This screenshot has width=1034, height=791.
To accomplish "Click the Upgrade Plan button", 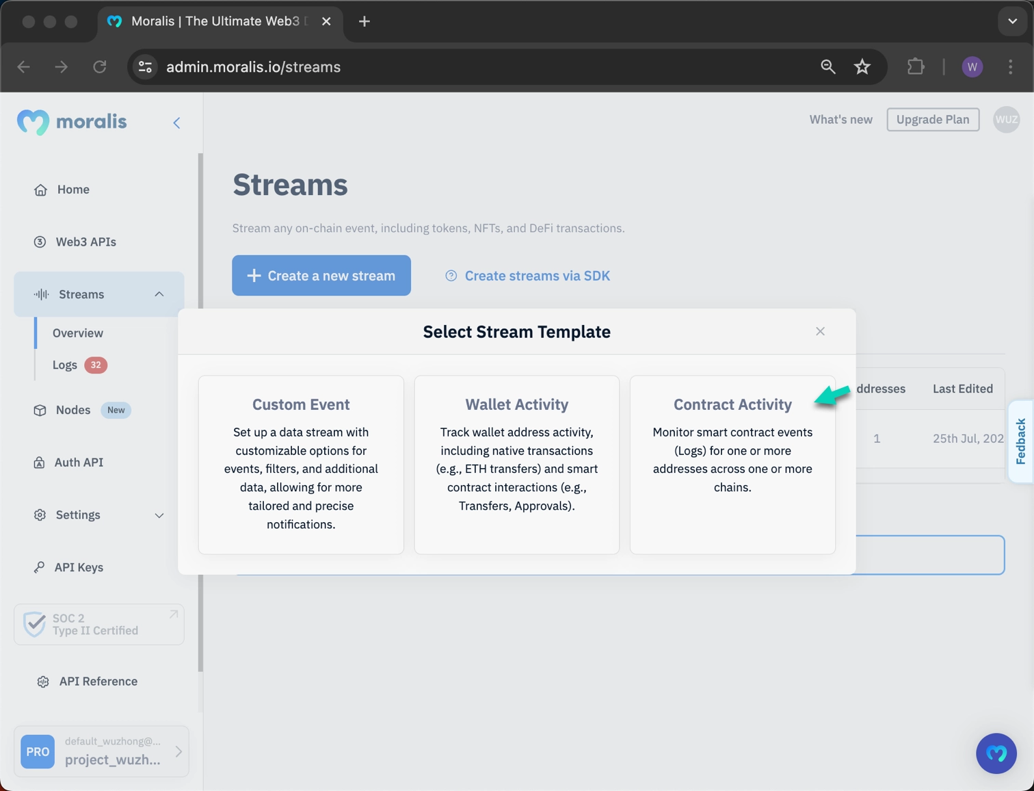I will point(933,120).
